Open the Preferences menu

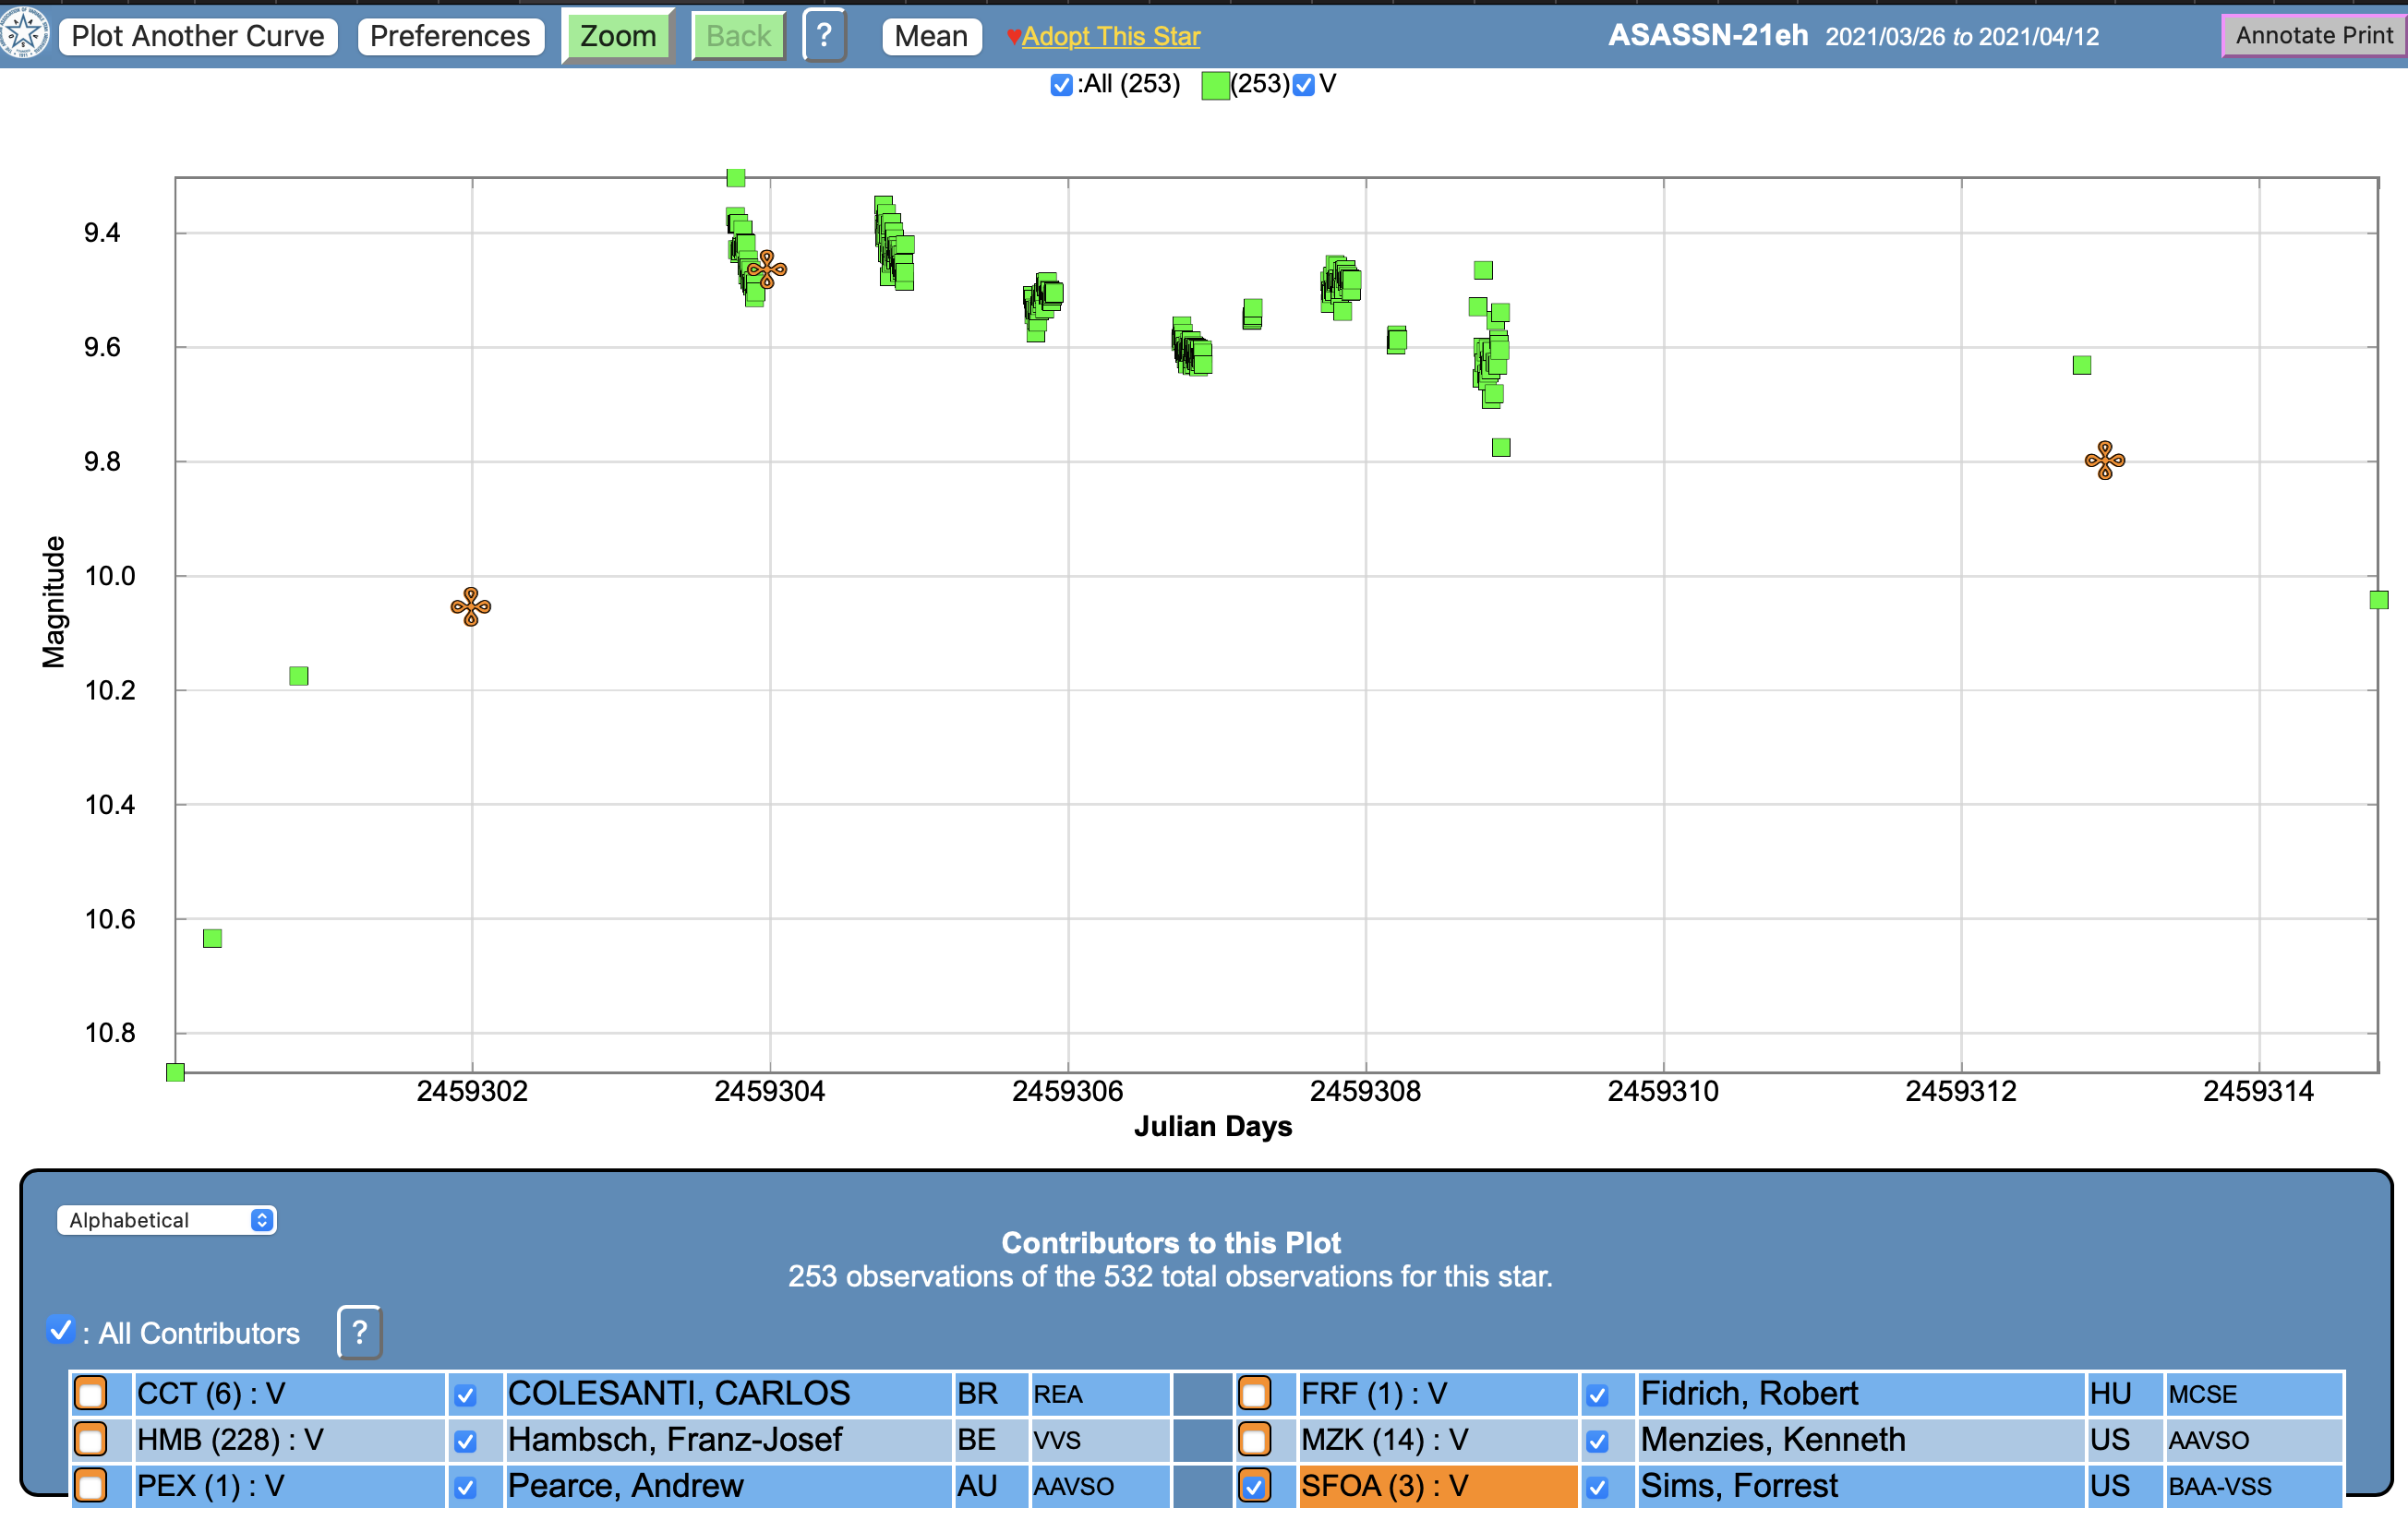[450, 36]
